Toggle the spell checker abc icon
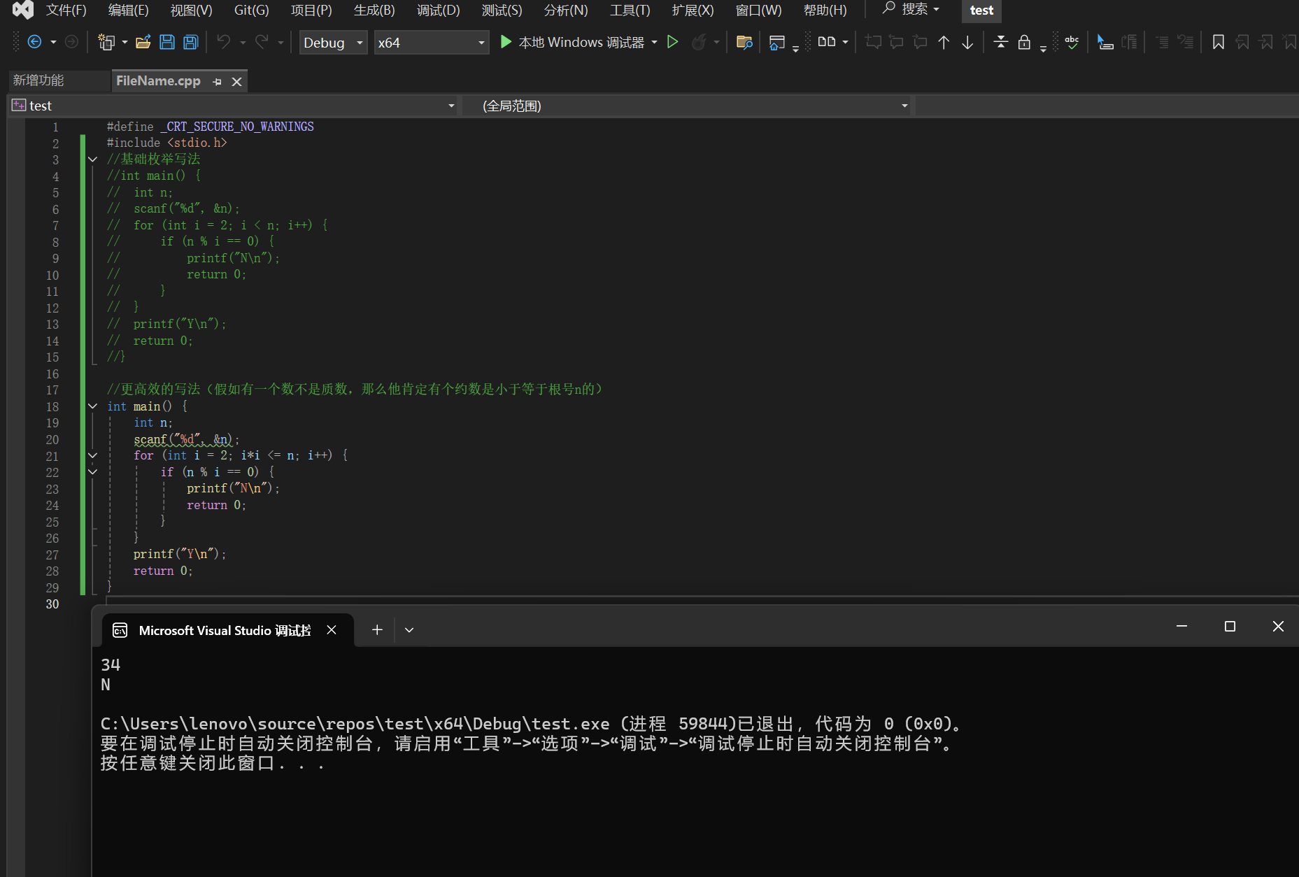 click(x=1071, y=43)
